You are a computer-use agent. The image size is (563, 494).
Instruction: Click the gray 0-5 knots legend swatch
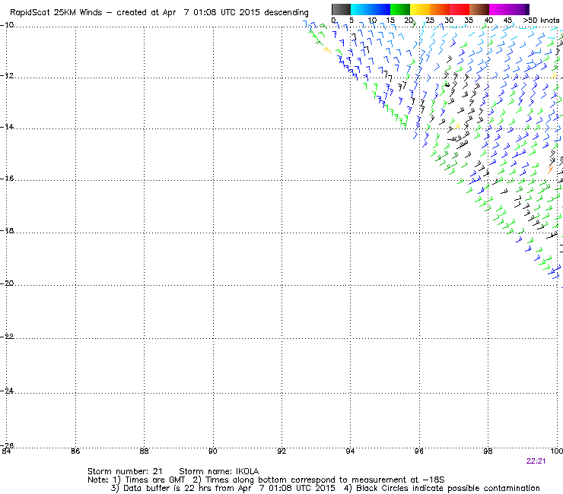pyautogui.click(x=341, y=9)
